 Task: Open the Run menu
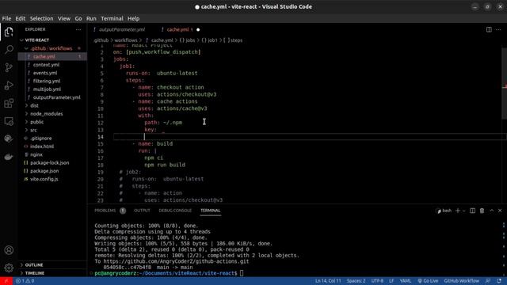pos(91,19)
